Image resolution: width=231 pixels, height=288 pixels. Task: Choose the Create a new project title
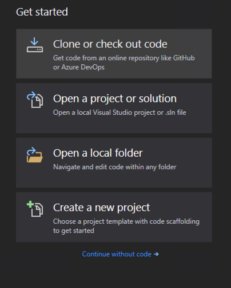click(x=101, y=208)
